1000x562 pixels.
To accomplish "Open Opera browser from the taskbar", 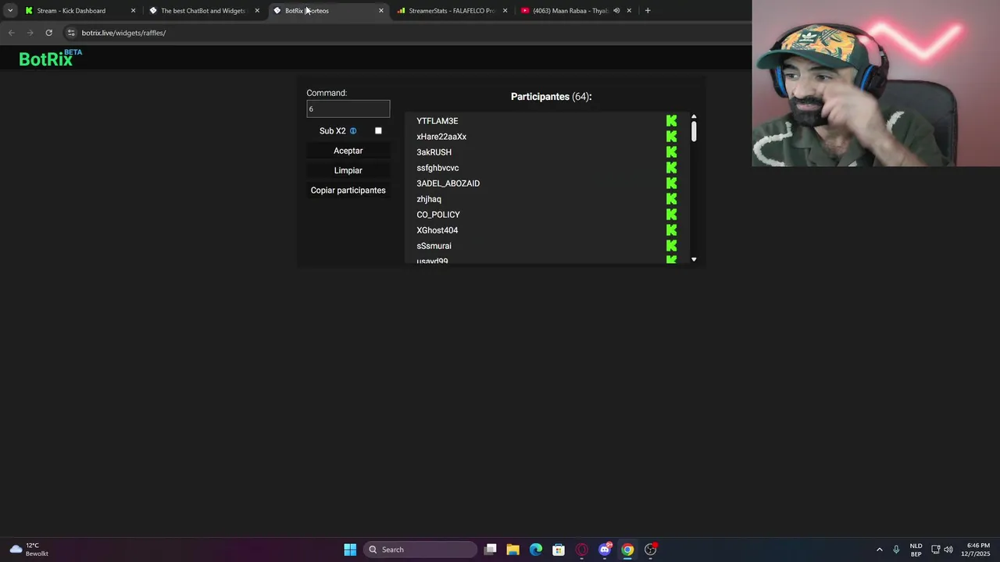I will tap(581, 550).
